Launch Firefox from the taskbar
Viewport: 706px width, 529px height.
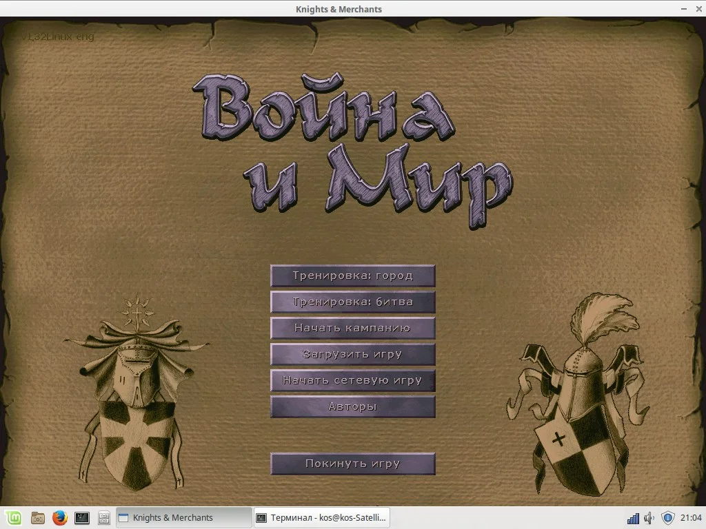(59, 518)
